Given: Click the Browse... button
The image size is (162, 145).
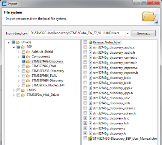Looking at the screenshot, I should point(144,33).
